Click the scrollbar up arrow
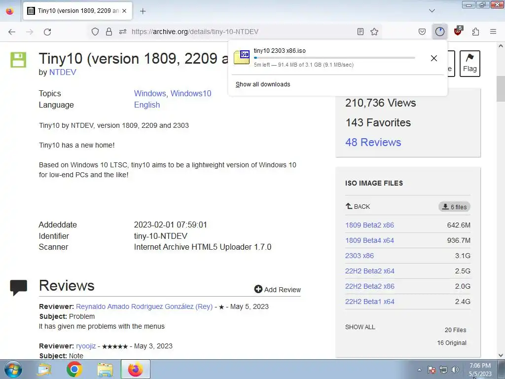This screenshot has height=379, width=505. [x=501, y=46]
